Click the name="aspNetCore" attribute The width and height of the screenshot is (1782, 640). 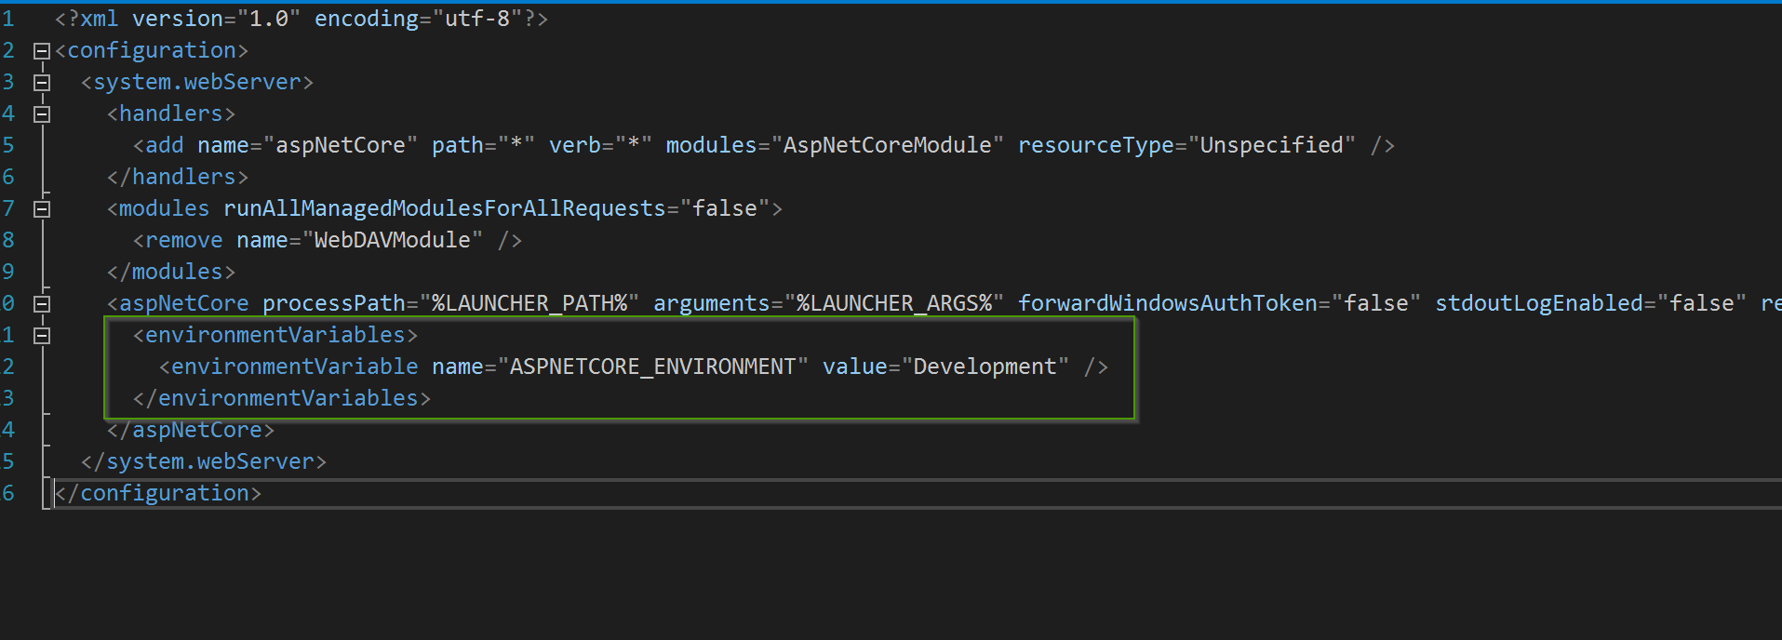[308, 145]
